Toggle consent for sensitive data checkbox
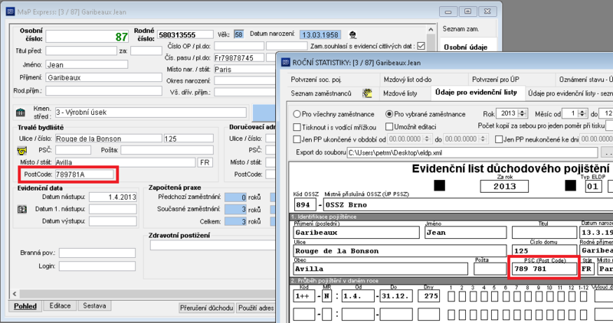The width and height of the screenshot is (613, 323). (421, 46)
